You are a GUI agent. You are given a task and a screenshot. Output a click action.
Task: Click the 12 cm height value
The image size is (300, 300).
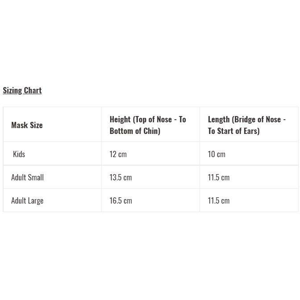click(x=118, y=154)
